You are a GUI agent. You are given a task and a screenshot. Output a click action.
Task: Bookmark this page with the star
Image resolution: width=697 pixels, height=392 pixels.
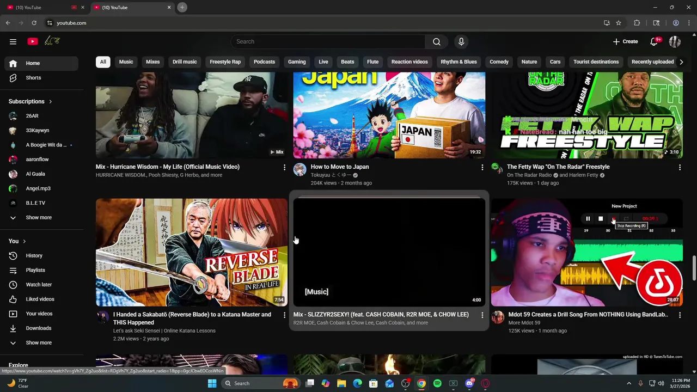[x=619, y=23]
